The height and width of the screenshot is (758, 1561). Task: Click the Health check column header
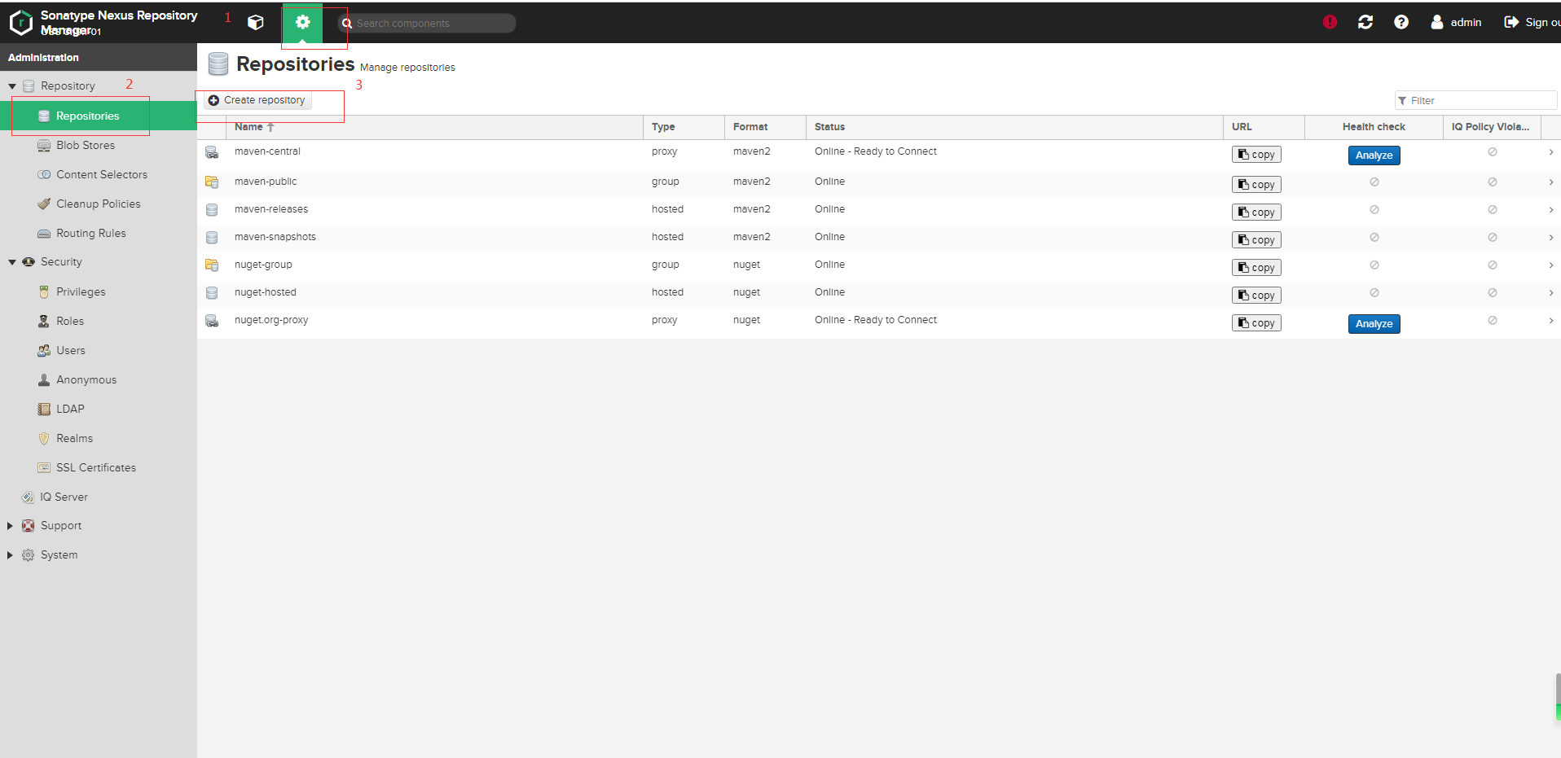[x=1374, y=127]
